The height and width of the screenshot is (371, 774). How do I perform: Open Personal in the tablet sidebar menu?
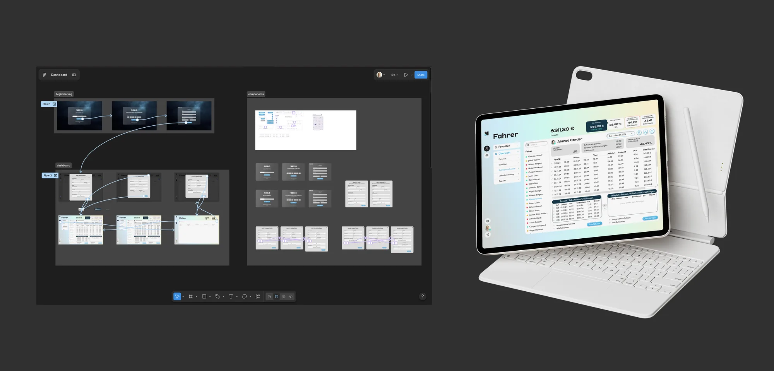click(502, 159)
